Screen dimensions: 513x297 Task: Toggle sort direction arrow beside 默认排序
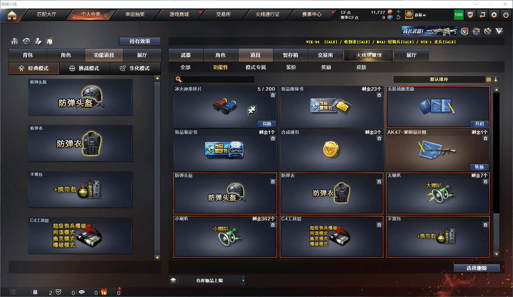pos(496,79)
